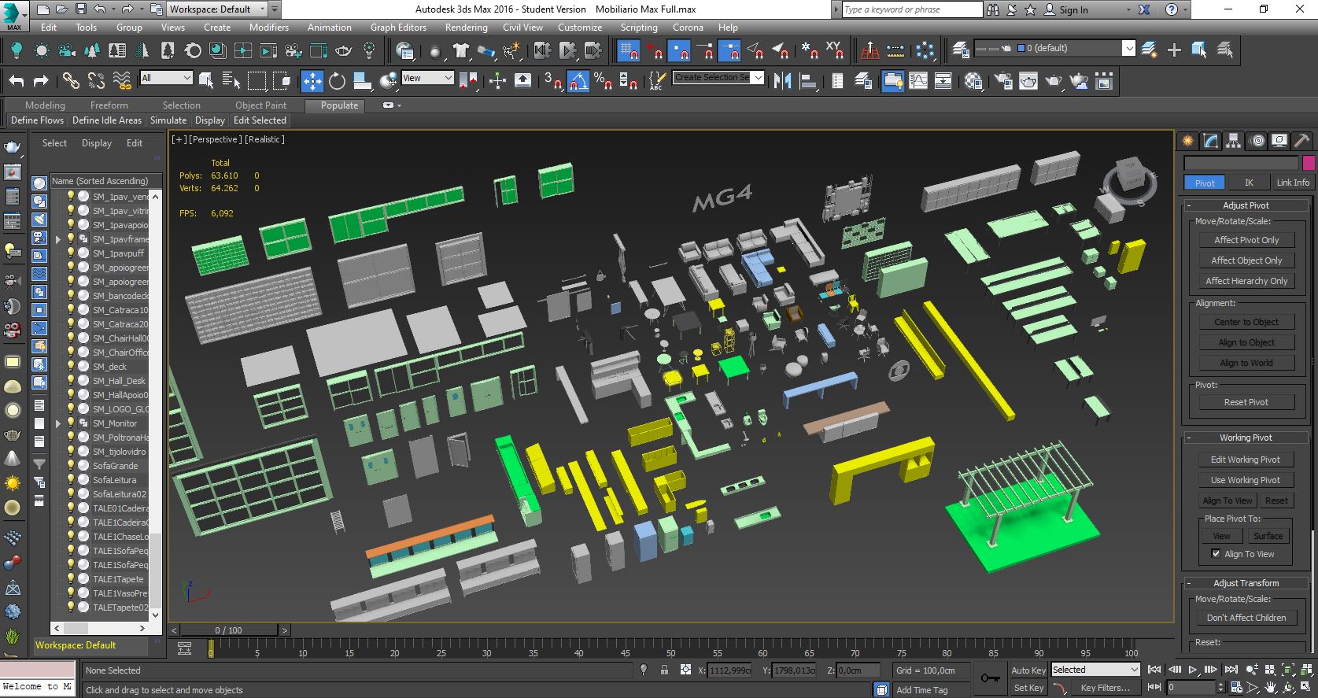Expand the SM_Monitor tree node
This screenshot has height=698, width=1318.
tap(57, 423)
